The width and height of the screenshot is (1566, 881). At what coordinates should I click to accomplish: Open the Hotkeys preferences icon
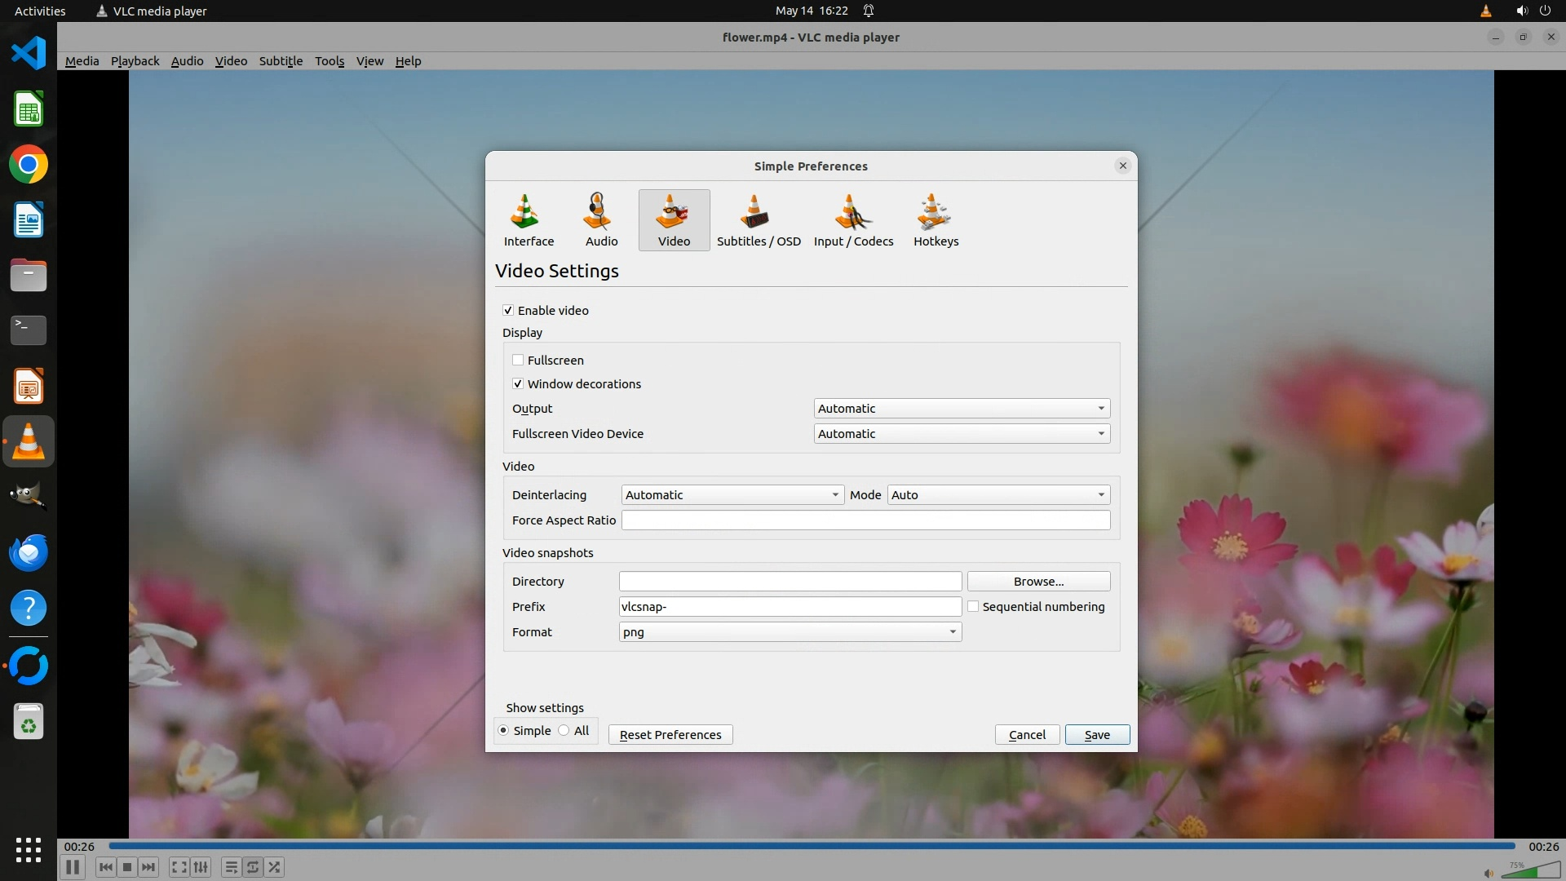click(x=936, y=220)
